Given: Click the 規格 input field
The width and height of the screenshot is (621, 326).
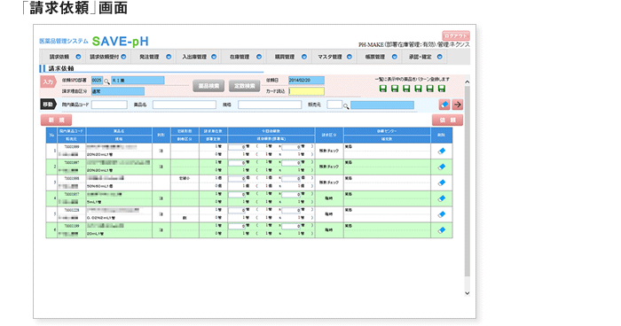Looking at the screenshot, I should [270, 105].
